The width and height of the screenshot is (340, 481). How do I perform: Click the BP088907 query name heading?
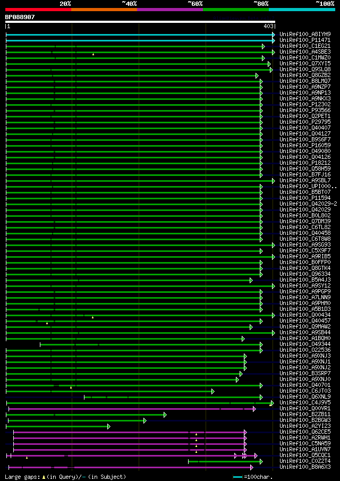(20, 17)
